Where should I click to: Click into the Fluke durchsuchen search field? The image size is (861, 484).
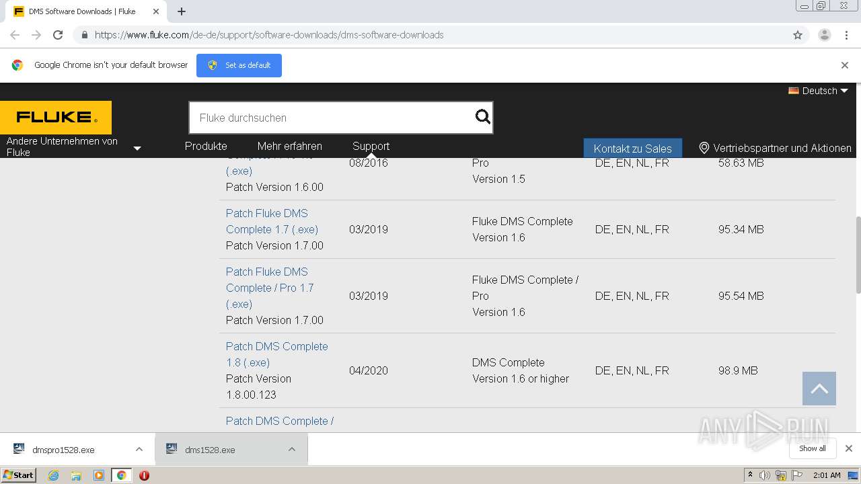coord(333,118)
